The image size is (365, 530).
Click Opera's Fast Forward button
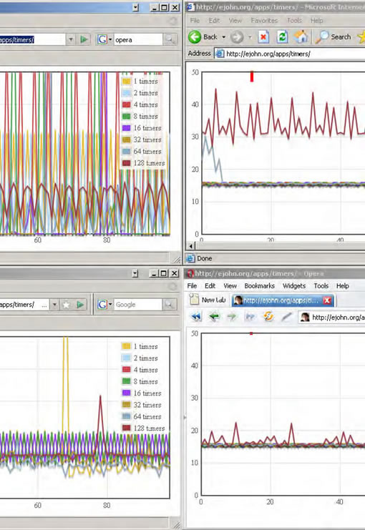point(250,317)
